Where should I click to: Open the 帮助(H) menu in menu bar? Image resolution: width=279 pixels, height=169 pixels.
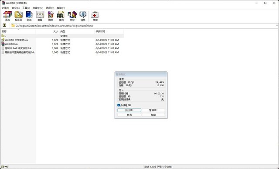pyautogui.click(x=61, y=8)
